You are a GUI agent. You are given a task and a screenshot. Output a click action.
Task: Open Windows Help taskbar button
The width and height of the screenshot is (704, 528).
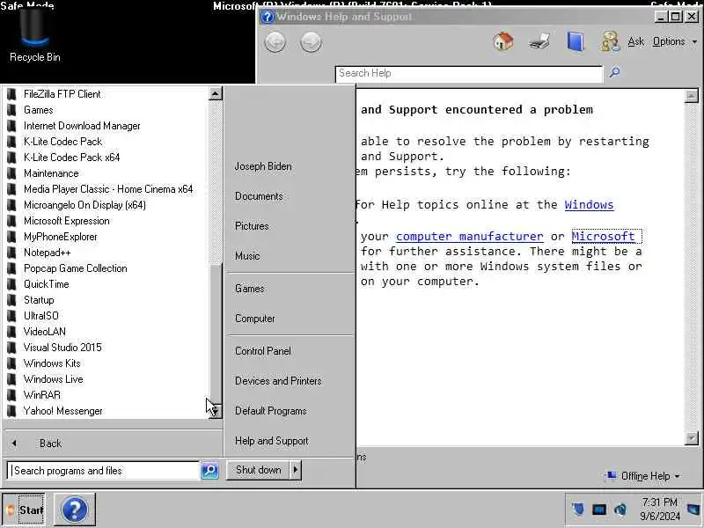point(75,510)
